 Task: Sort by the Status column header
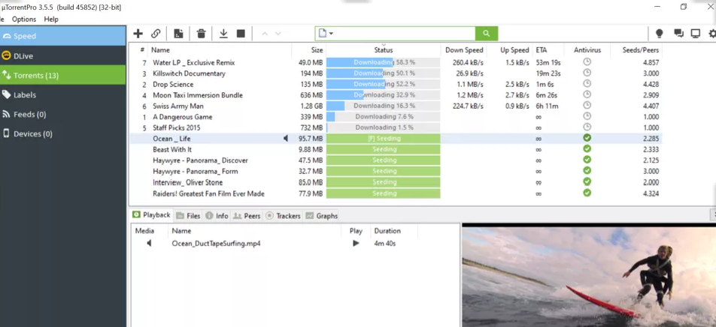coord(383,50)
